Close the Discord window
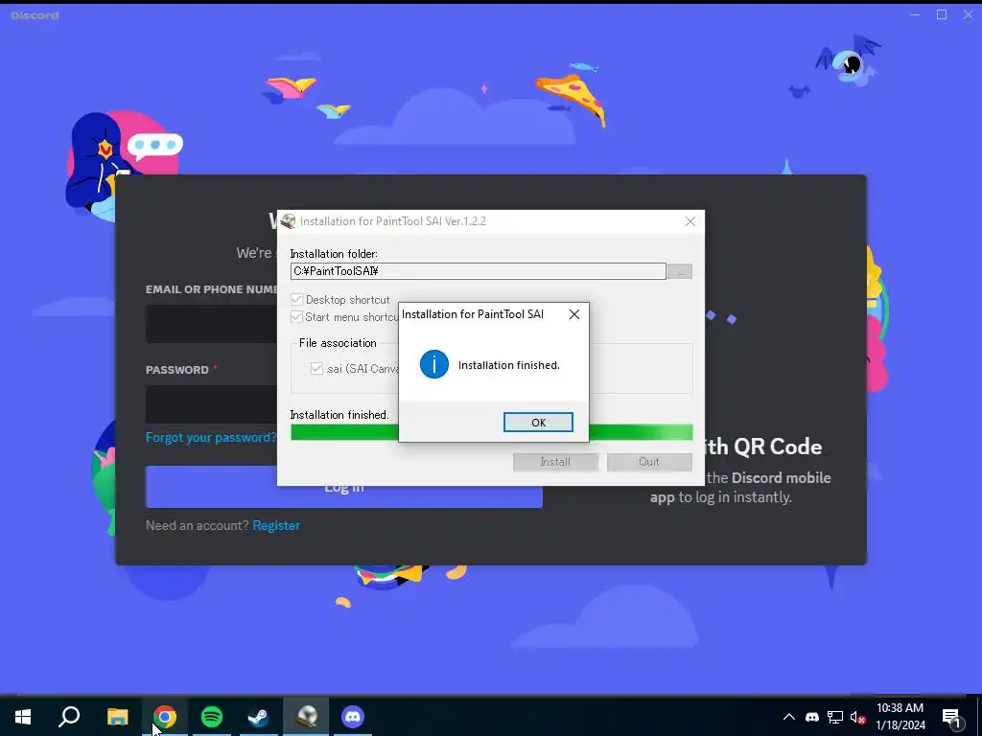The image size is (982, 736). coord(969,14)
